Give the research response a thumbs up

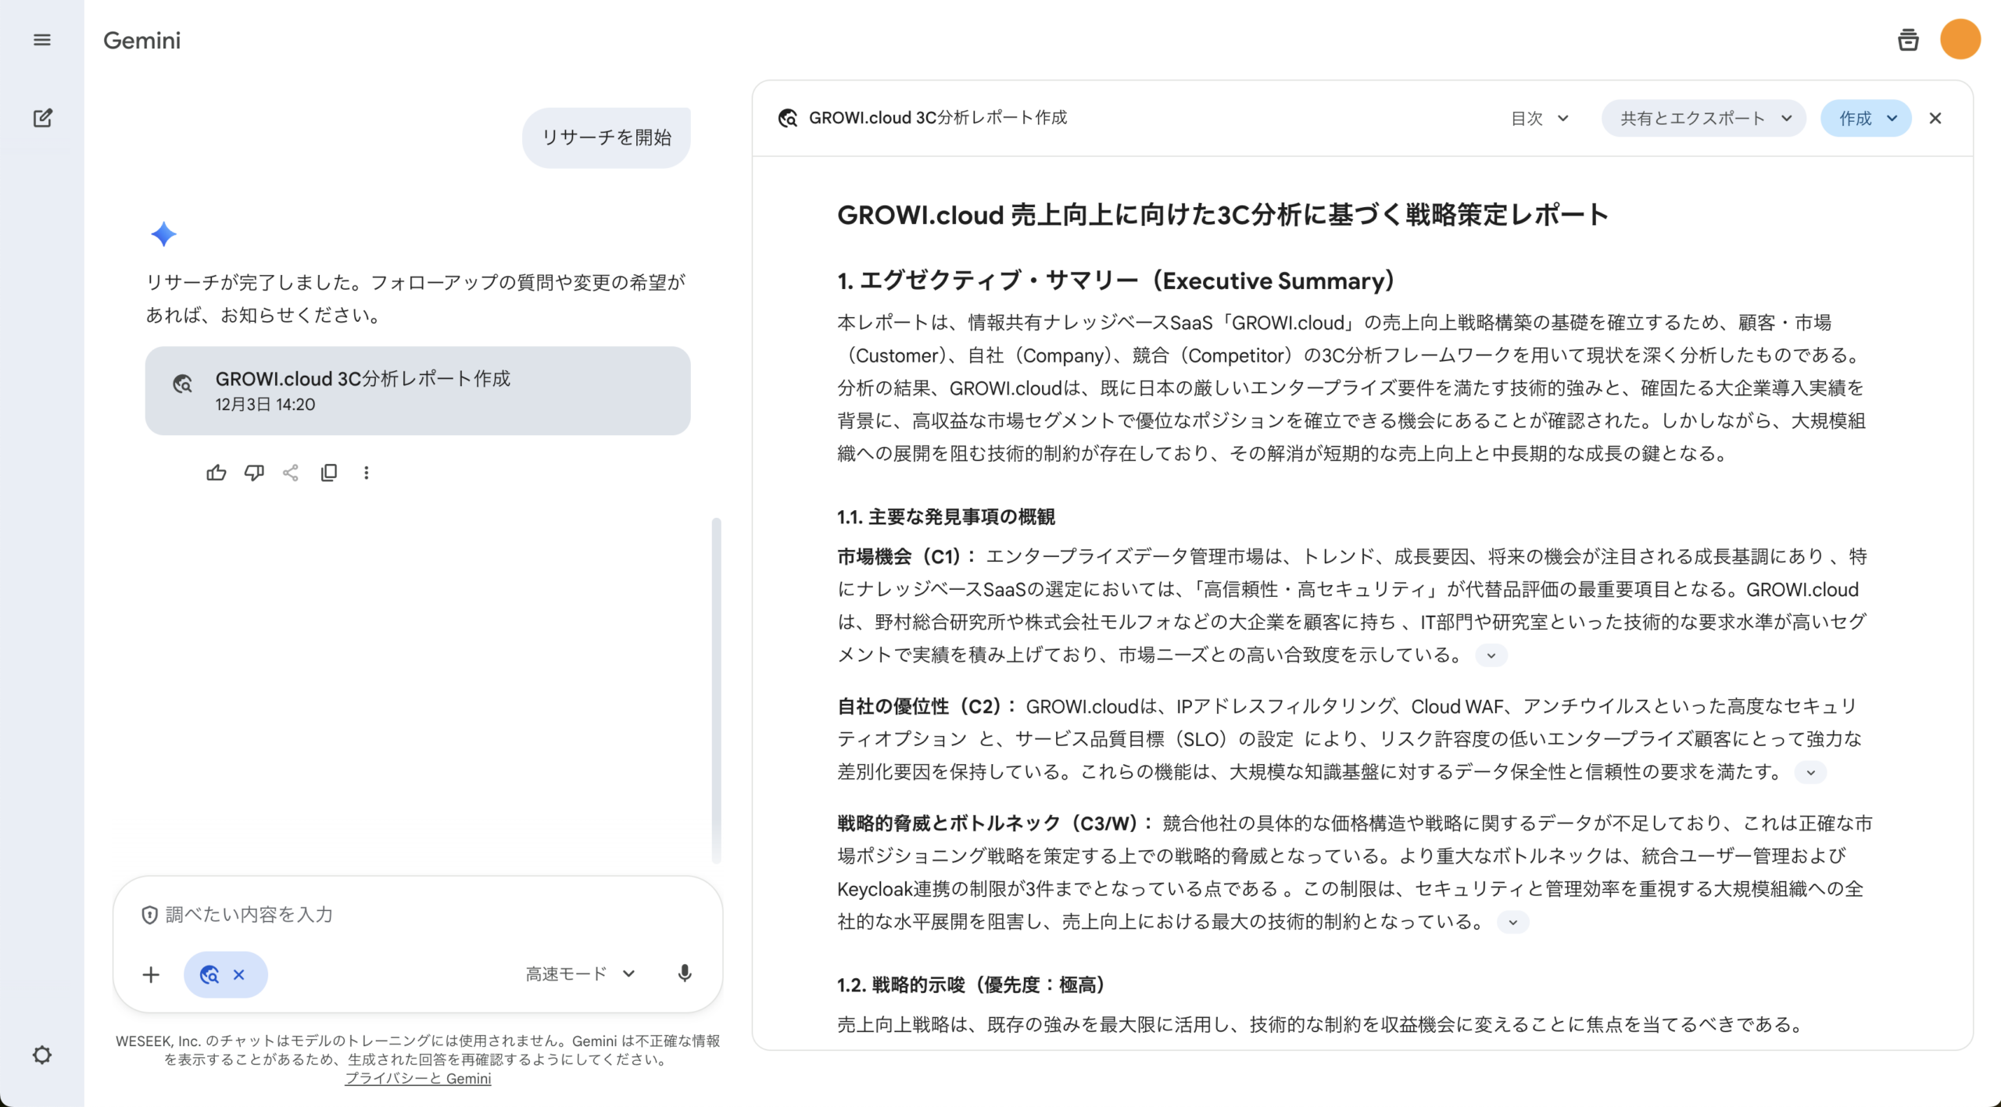click(217, 473)
